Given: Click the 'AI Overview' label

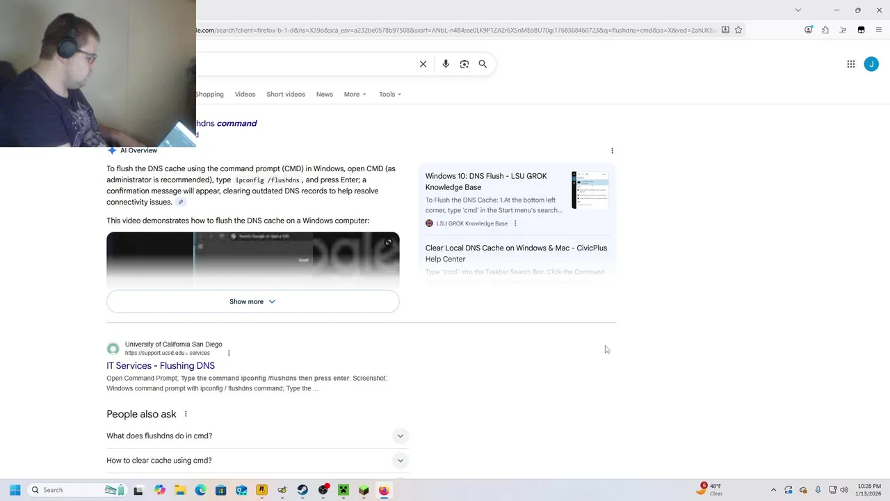Looking at the screenshot, I should [138, 150].
